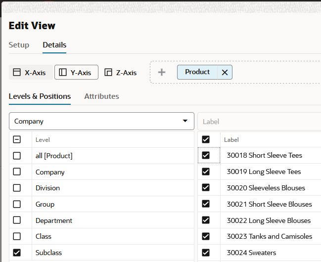This screenshot has width=321, height=262.
Task: Open the Details tab
Action: pyautogui.click(x=54, y=45)
